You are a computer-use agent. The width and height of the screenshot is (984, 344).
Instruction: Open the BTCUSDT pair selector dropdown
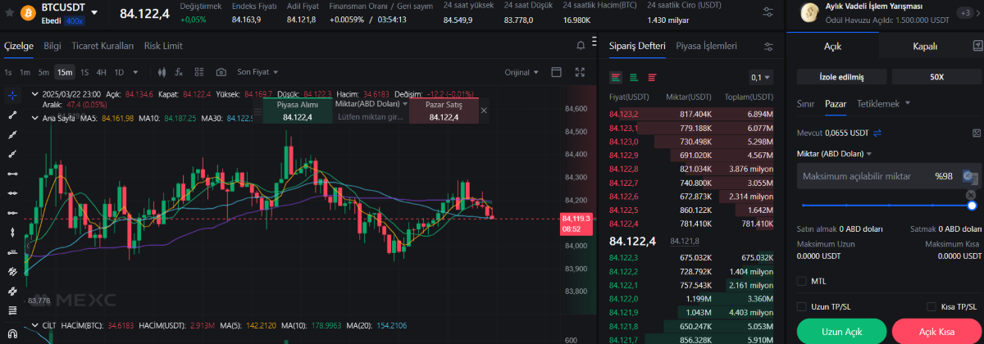click(95, 13)
